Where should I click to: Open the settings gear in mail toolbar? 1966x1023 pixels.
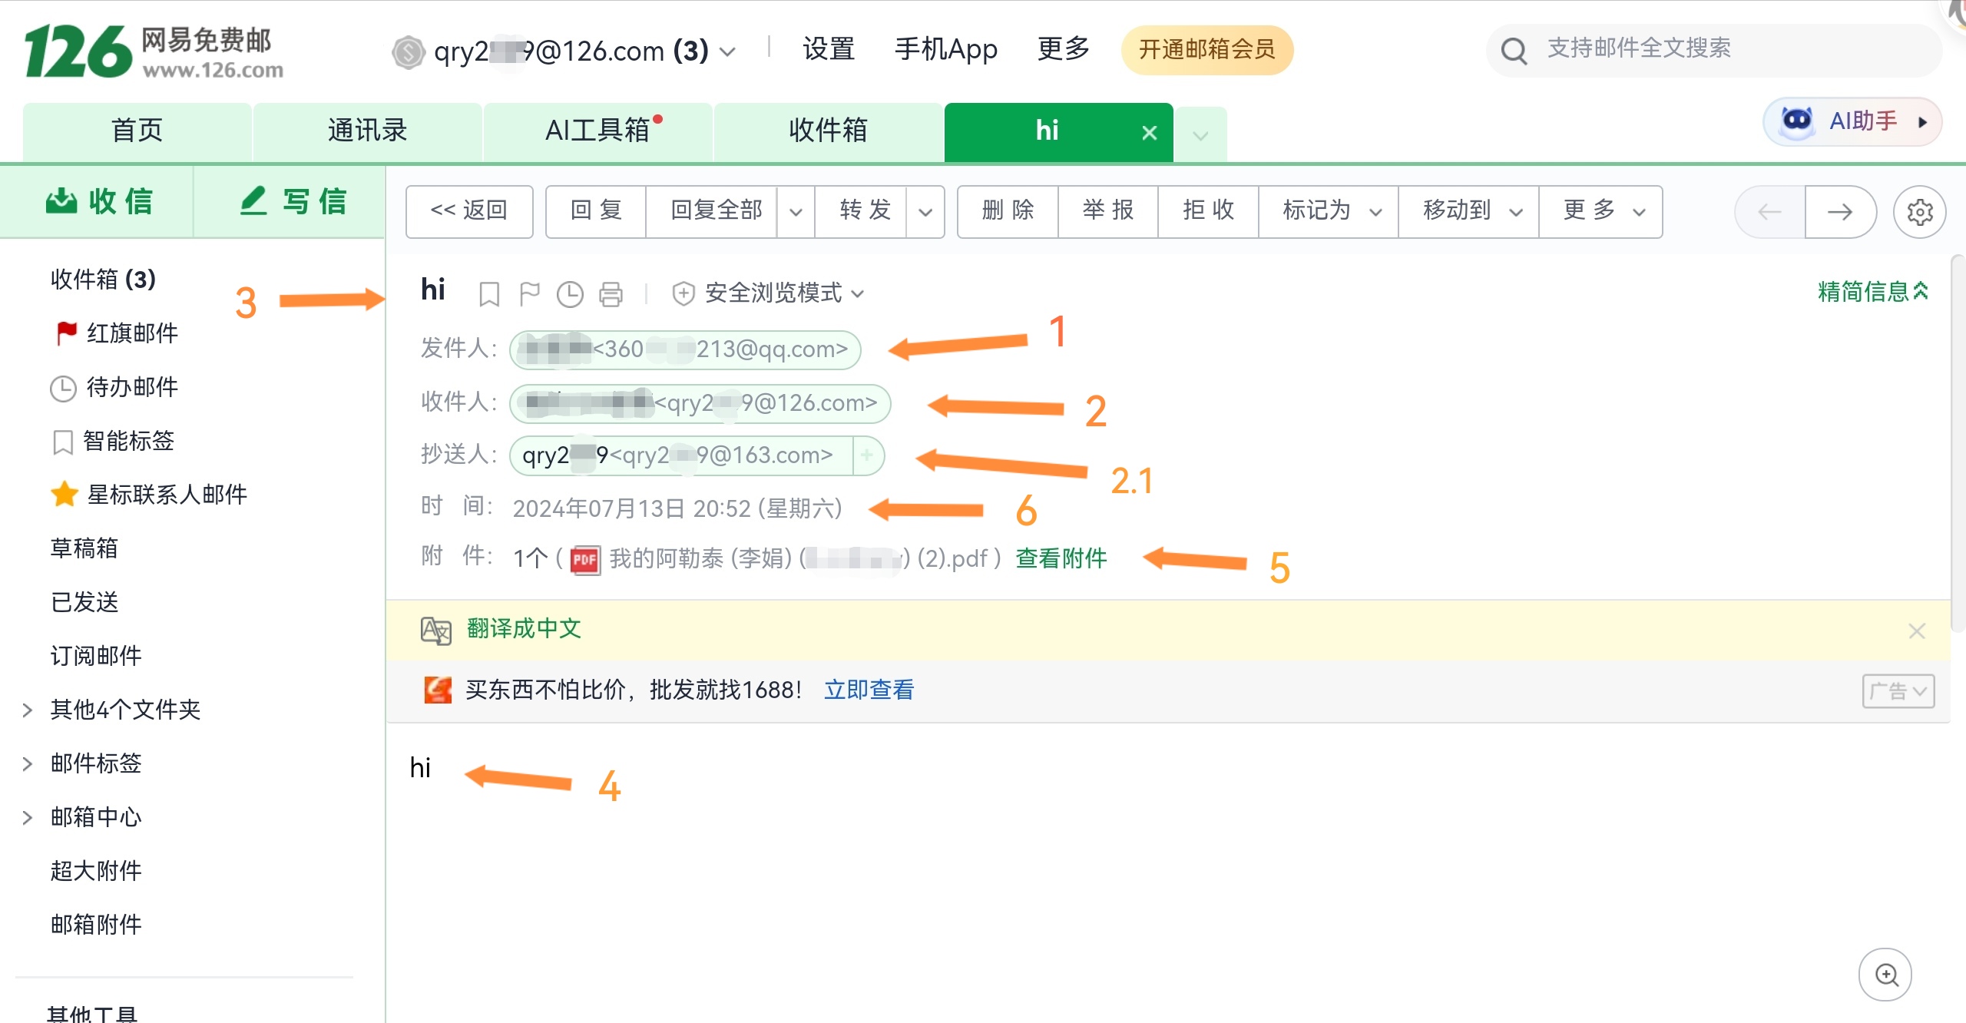pyautogui.click(x=1919, y=212)
